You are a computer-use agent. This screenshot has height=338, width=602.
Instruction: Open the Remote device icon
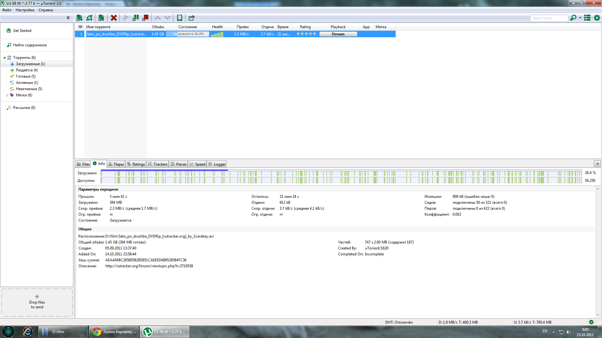pos(180,18)
